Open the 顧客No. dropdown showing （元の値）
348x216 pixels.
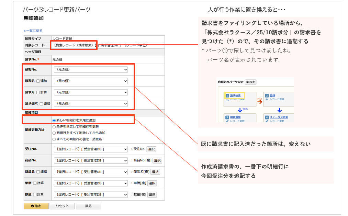point(91,69)
